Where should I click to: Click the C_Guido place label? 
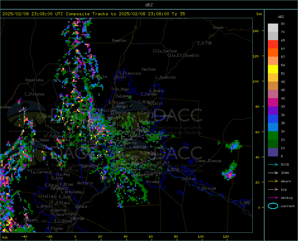click(x=44, y=116)
